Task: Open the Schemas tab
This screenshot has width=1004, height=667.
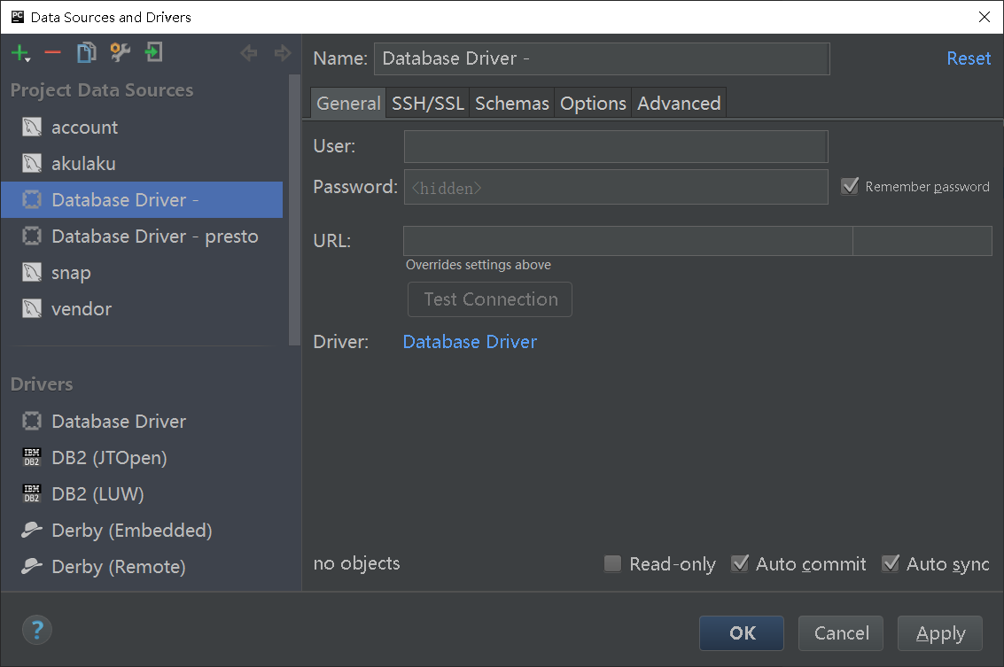Action: [511, 103]
